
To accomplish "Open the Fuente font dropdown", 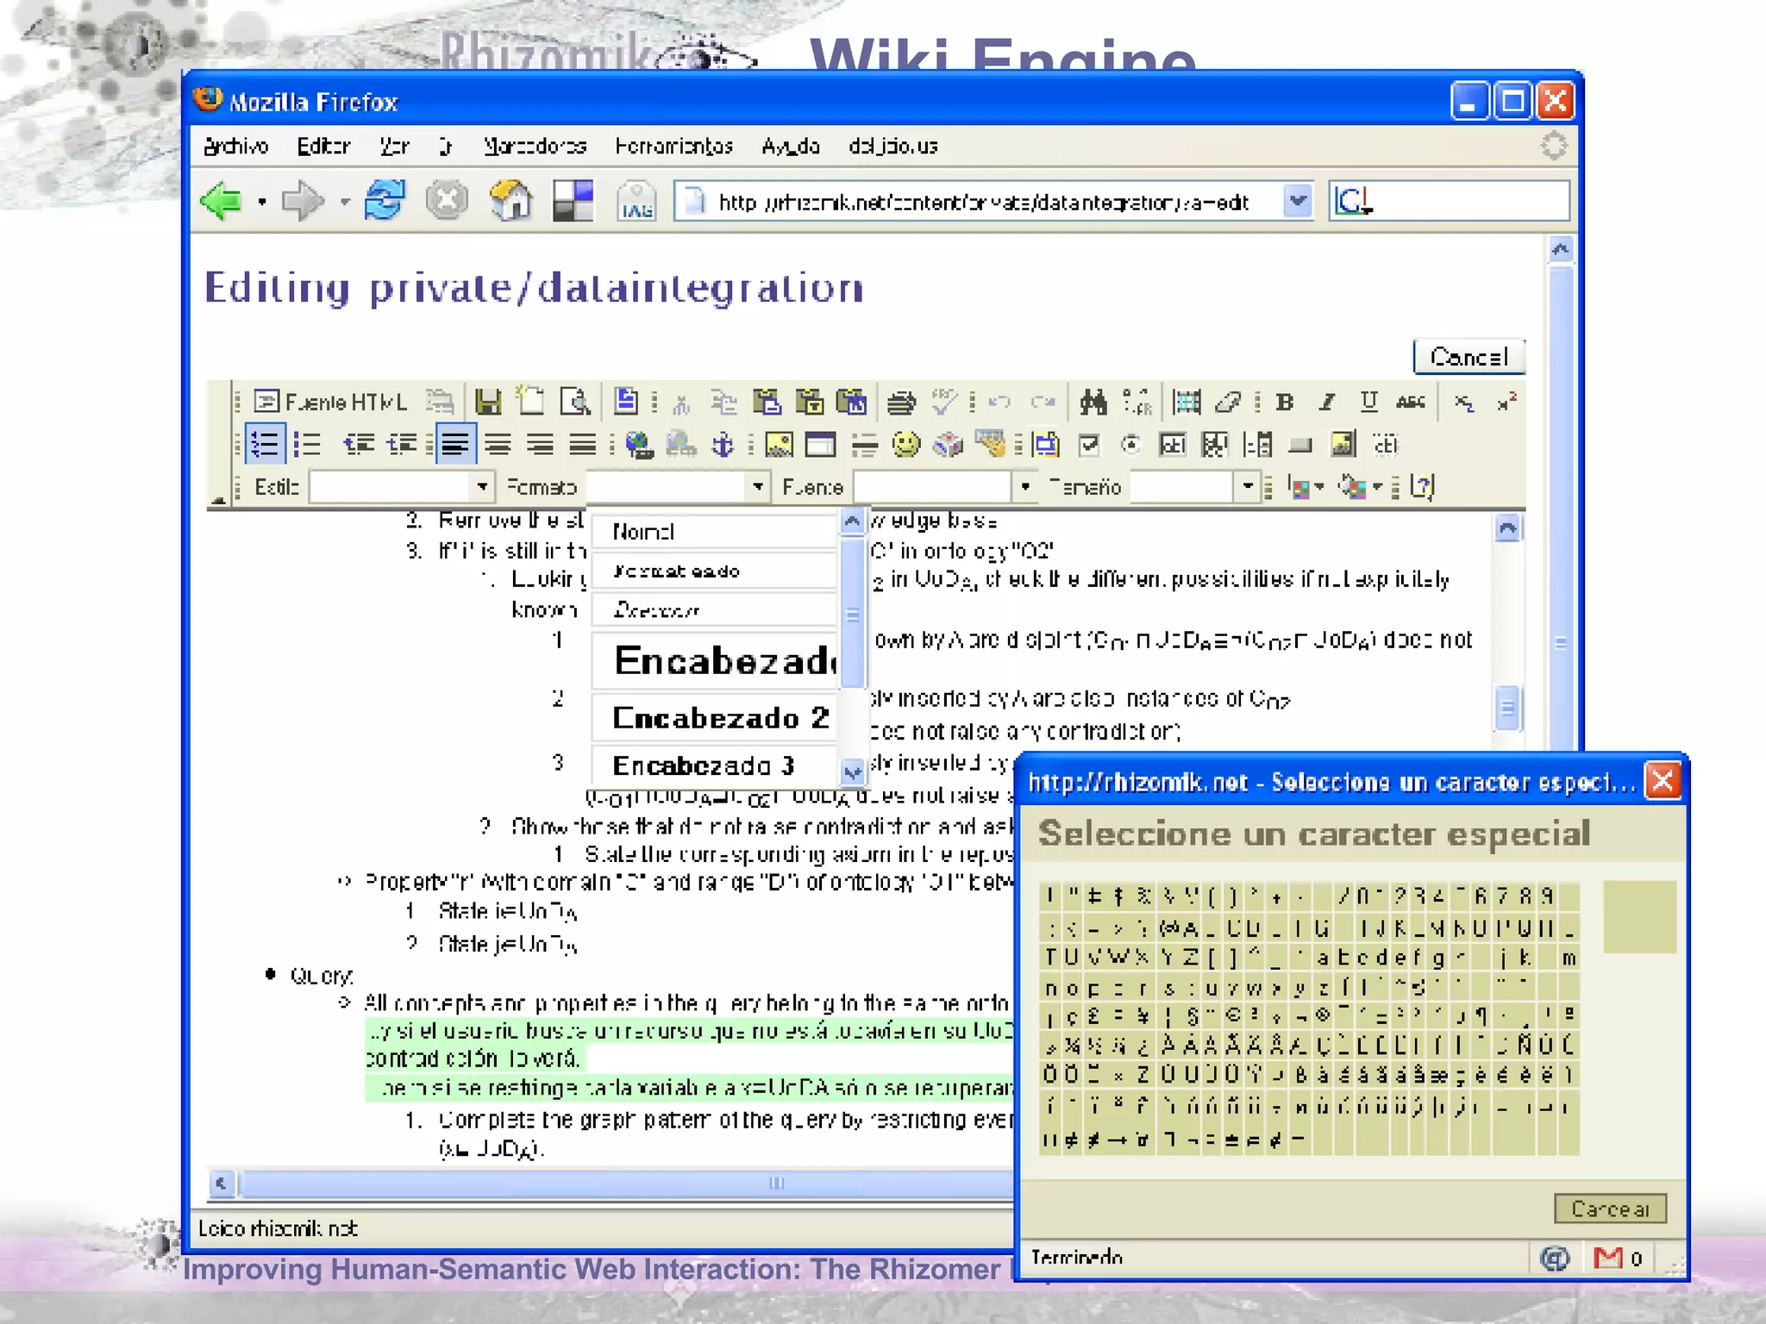I will (x=1024, y=487).
